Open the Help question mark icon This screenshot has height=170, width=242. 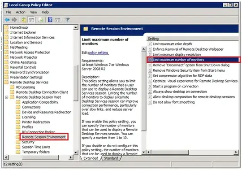tap(50, 20)
